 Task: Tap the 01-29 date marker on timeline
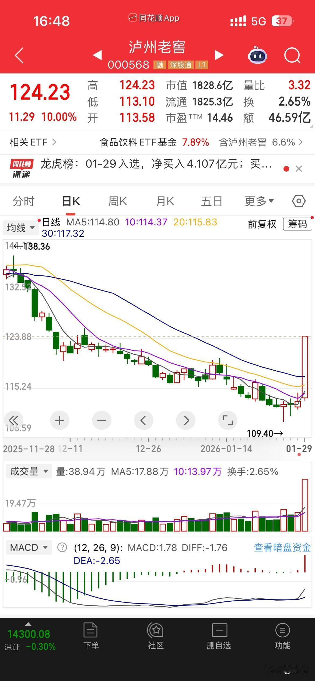[299, 448]
